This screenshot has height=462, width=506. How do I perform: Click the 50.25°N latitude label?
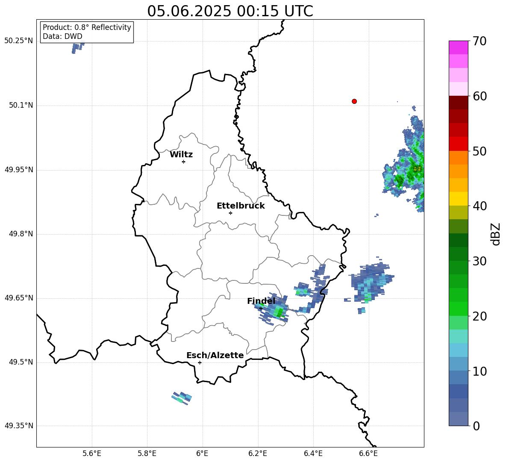tap(19, 41)
